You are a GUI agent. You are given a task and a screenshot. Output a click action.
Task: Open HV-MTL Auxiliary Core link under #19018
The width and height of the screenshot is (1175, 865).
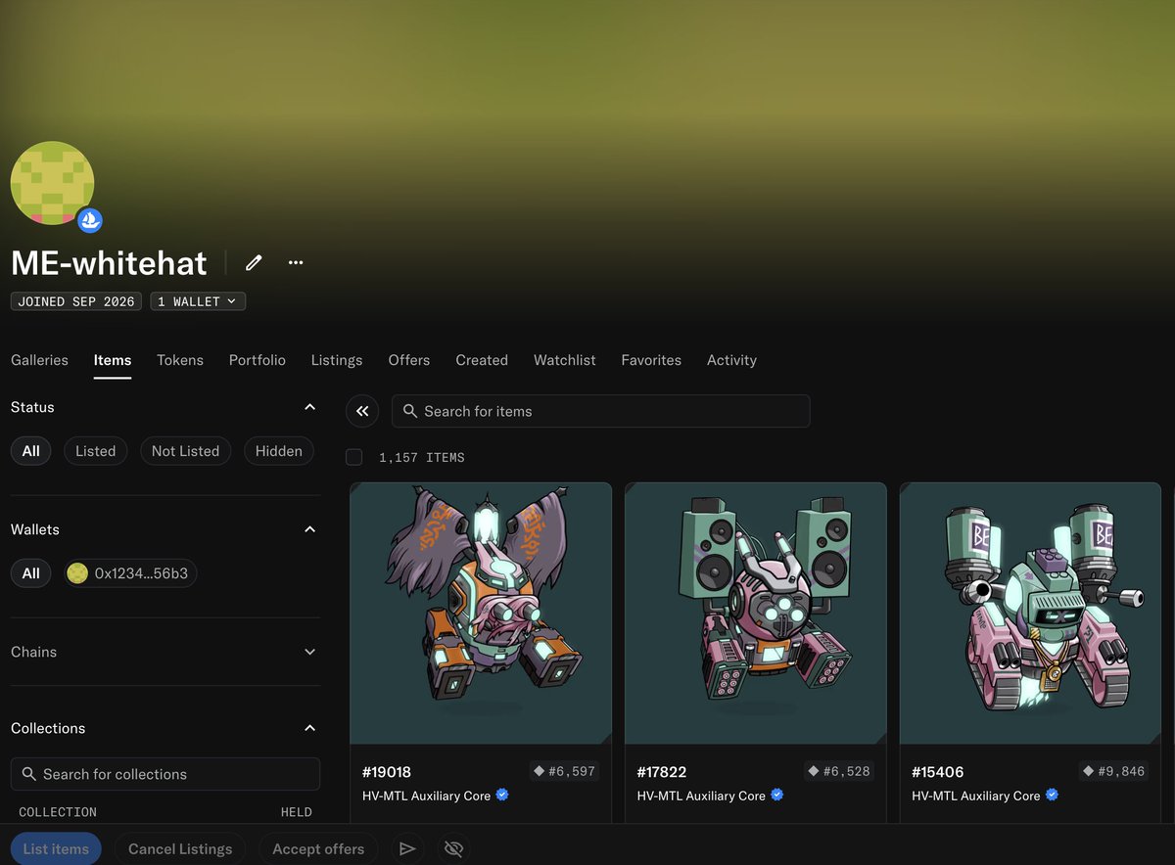[x=427, y=796]
